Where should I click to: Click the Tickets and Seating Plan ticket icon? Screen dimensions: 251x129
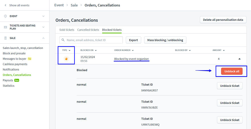coord(5,27)
